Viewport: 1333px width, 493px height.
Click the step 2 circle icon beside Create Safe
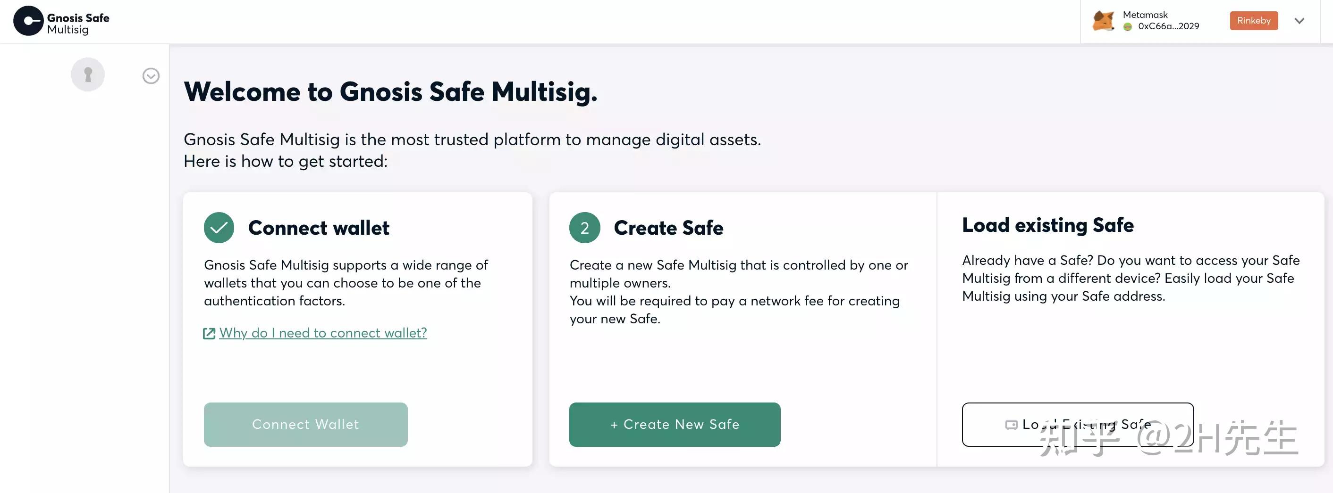(584, 227)
